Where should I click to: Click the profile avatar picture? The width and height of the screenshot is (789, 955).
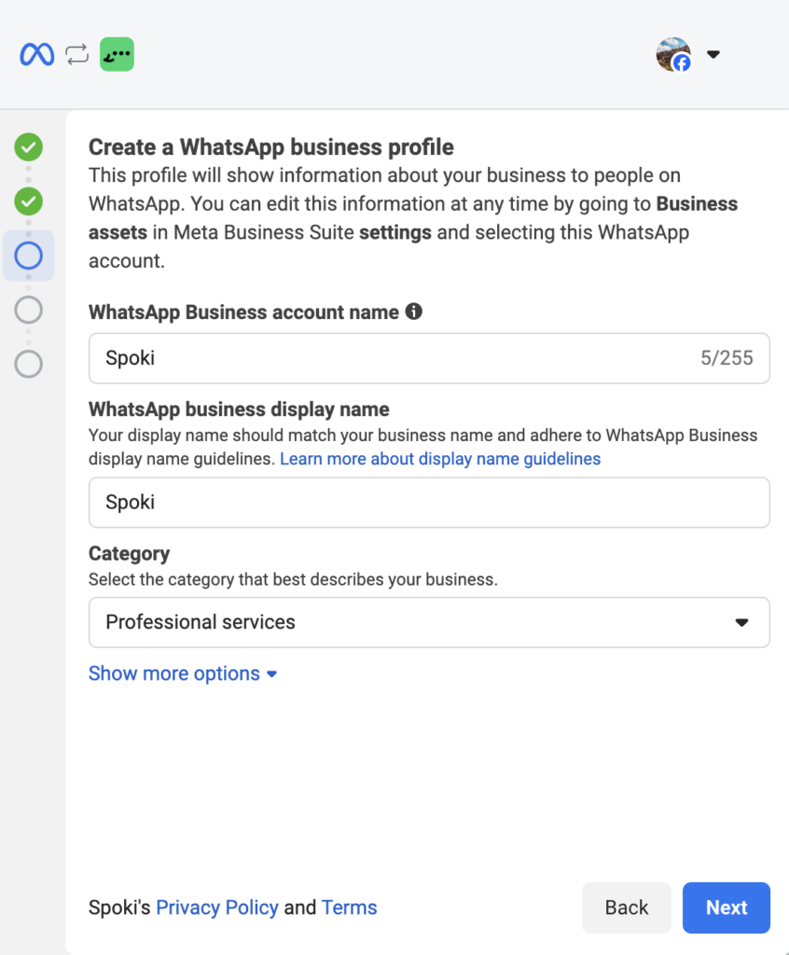tap(673, 55)
